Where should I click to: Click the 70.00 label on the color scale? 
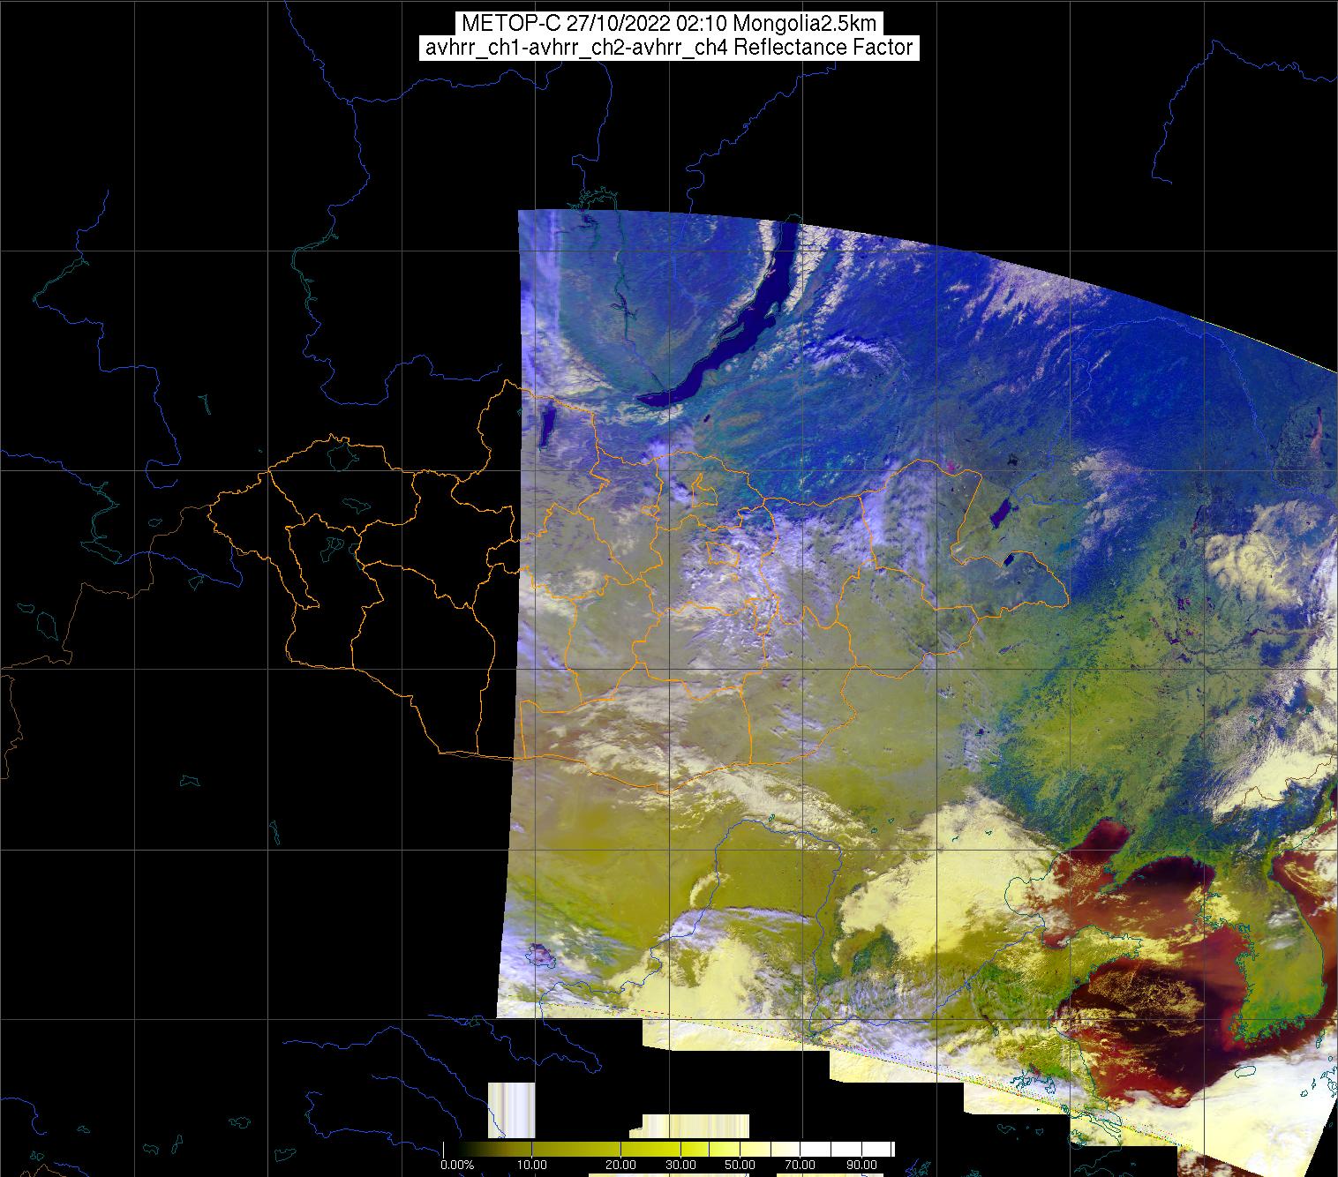[801, 1166]
